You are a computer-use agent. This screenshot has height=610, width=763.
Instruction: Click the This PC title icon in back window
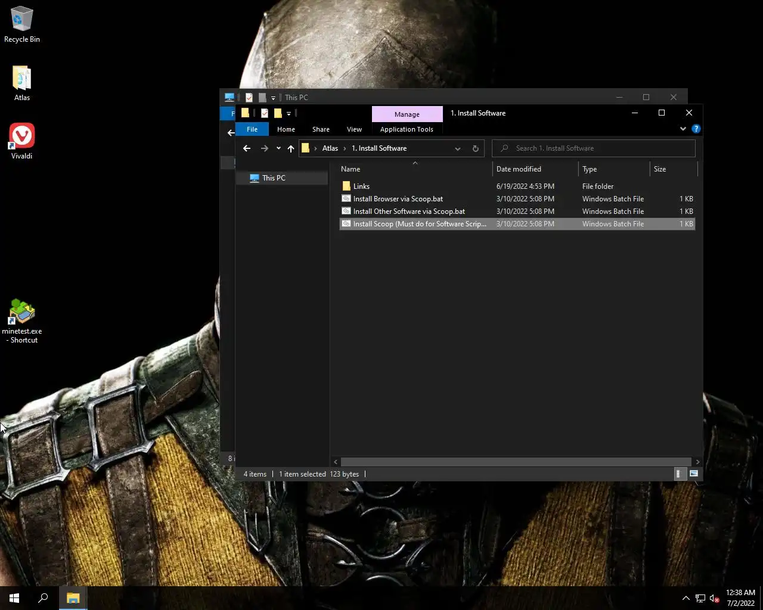pyautogui.click(x=229, y=97)
